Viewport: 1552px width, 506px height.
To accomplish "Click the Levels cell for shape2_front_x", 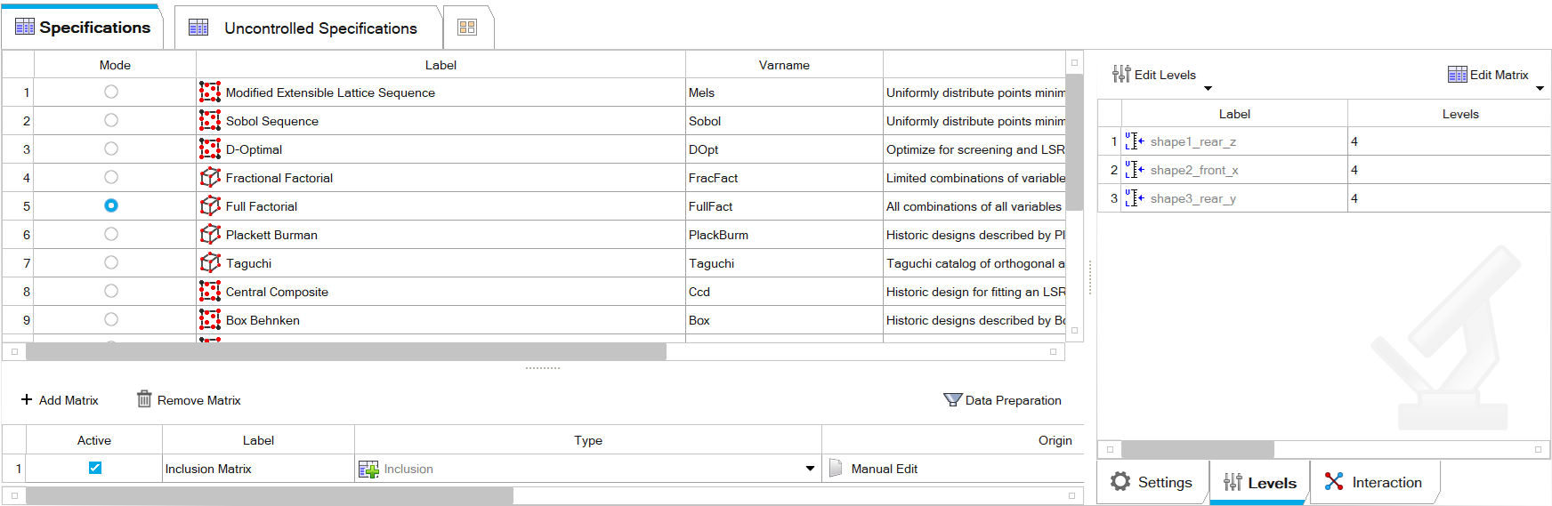I will coord(1448,170).
